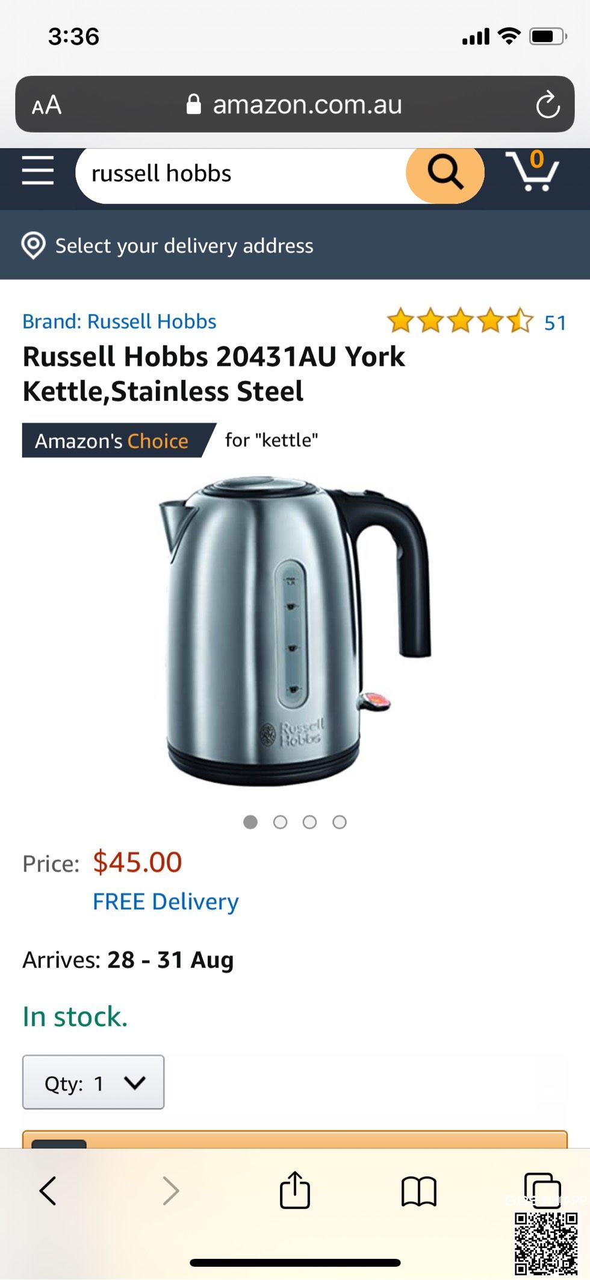590x1280 pixels.
Task: Select the second product image dot
Action: pos(280,822)
